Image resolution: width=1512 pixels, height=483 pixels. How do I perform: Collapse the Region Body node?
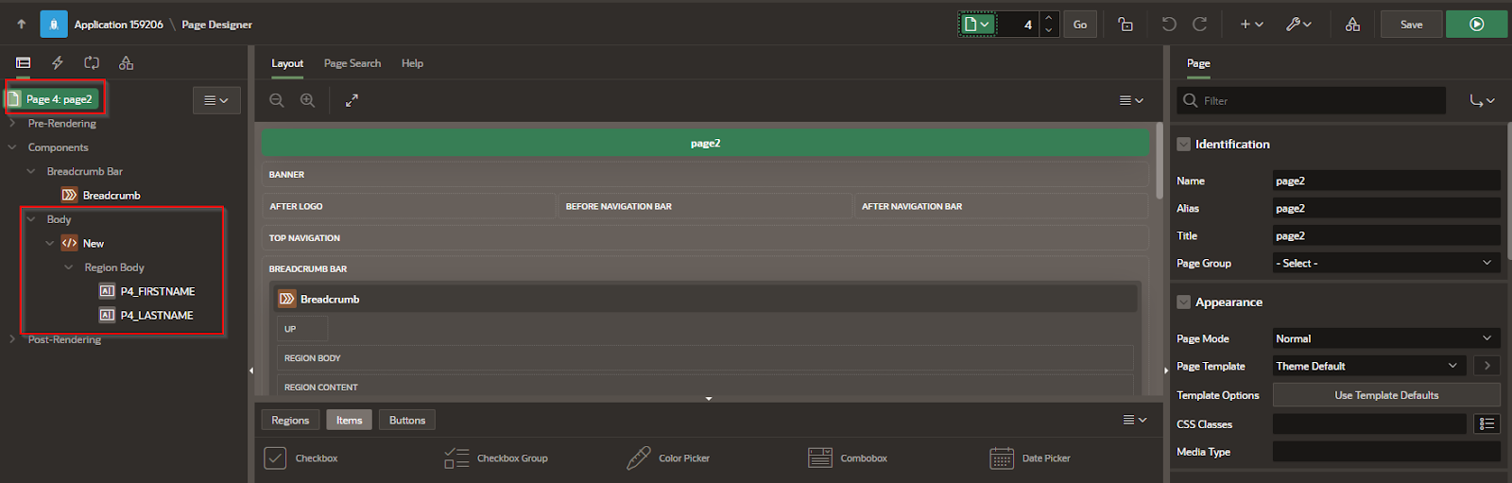click(x=69, y=267)
